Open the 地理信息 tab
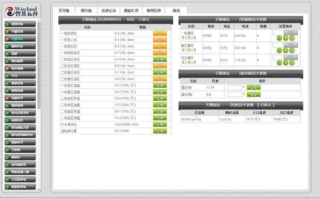 (154, 10)
